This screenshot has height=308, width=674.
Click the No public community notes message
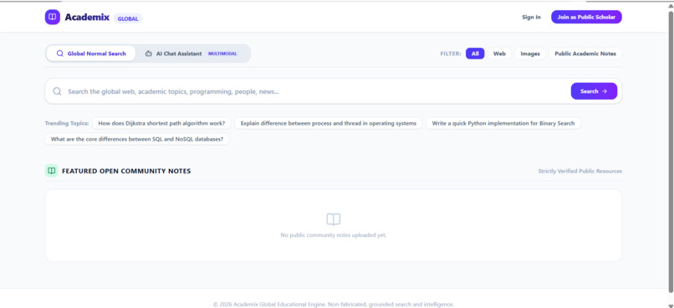pos(334,235)
